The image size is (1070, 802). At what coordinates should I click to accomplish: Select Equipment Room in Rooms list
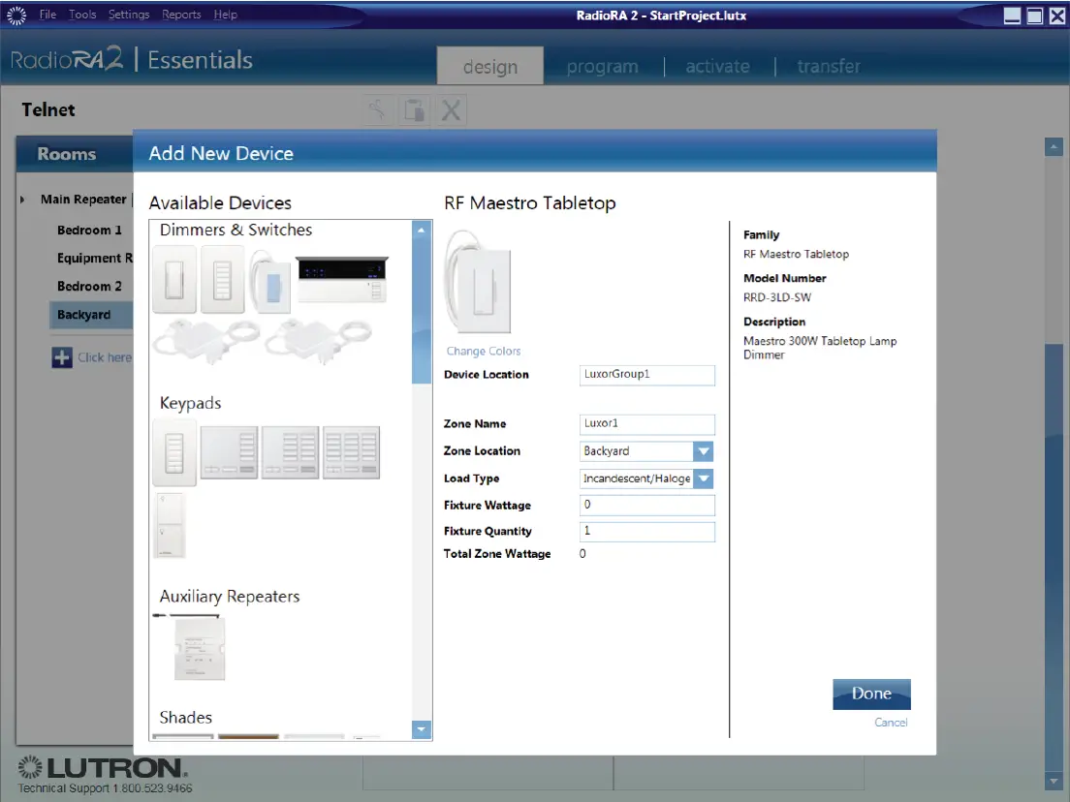click(x=95, y=259)
